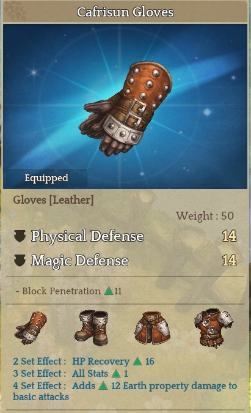Click the Physical Defense stat label
The height and width of the screenshot is (413, 251).
(x=87, y=236)
